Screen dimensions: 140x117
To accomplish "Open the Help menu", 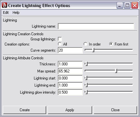I will point(16,13).
